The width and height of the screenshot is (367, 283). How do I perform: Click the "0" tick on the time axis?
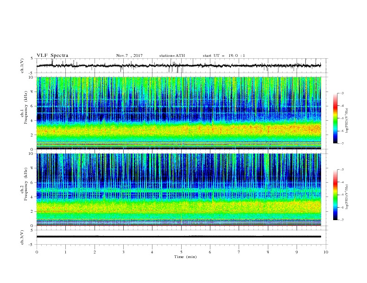tap(37, 252)
